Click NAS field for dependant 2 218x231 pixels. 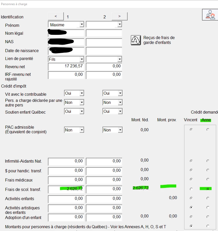coord(104,42)
